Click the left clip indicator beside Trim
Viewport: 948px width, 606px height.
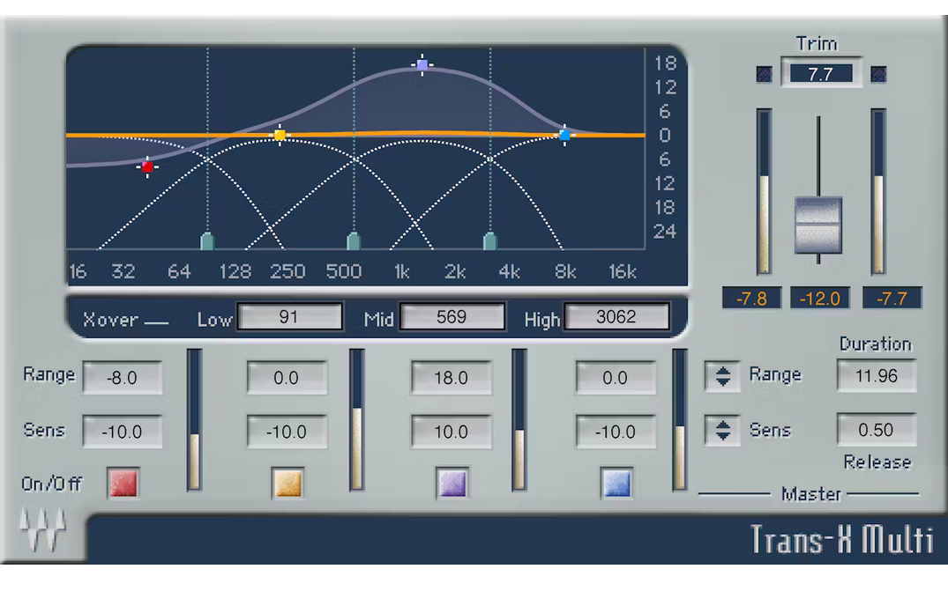tap(765, 74)
